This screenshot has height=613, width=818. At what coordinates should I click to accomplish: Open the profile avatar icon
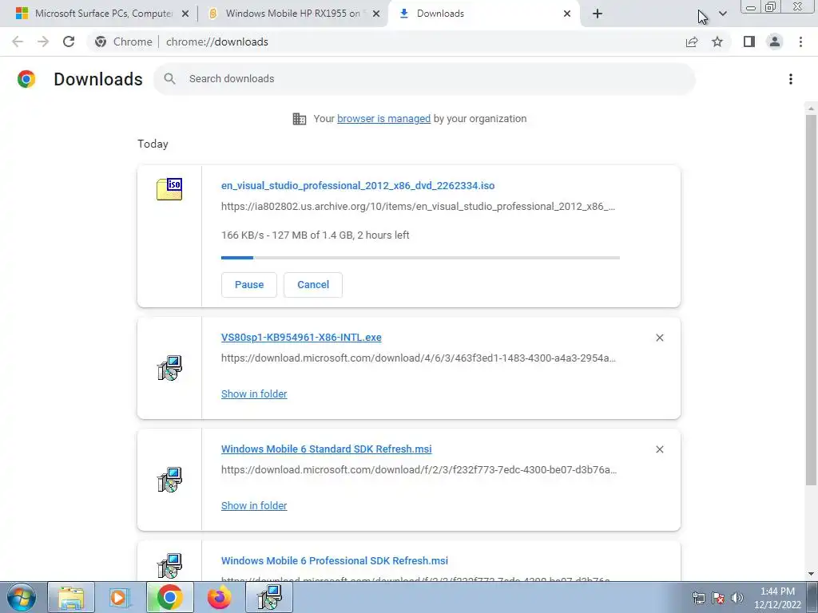tap(775, 42)
